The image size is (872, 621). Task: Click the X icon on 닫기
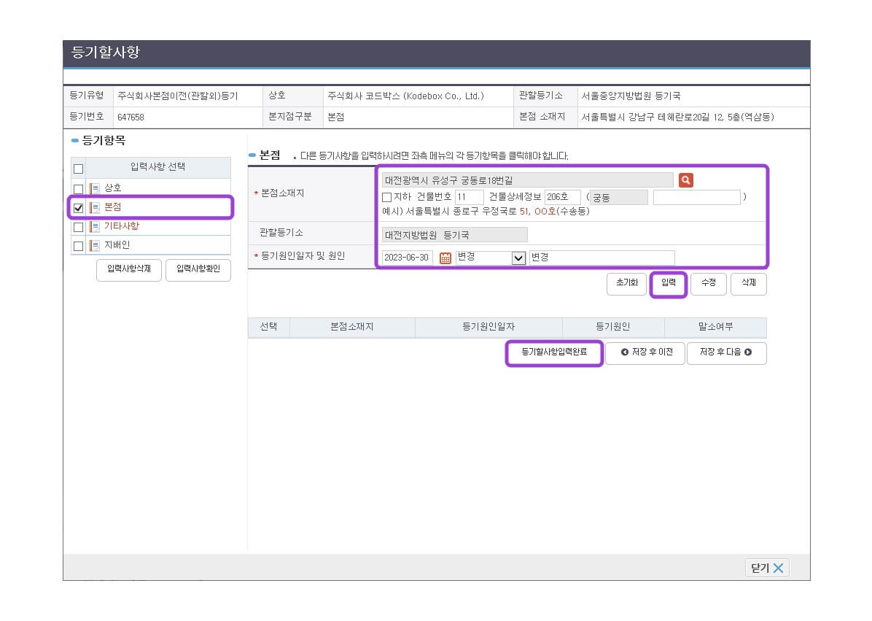tap(778, 568)
